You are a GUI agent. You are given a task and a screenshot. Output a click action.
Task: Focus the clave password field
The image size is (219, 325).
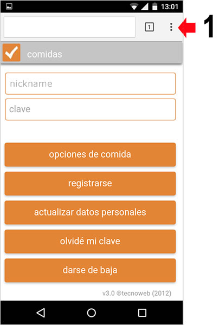pos(91,109)
